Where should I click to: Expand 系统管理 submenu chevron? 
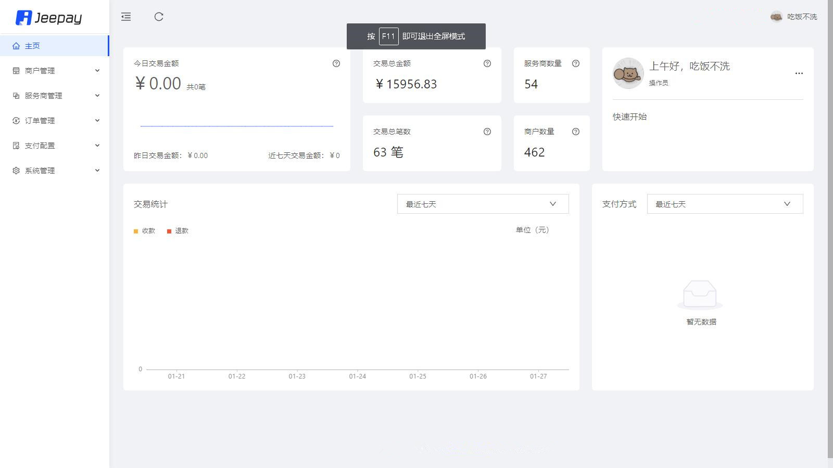pyautogui.click(x=97, y=171)
